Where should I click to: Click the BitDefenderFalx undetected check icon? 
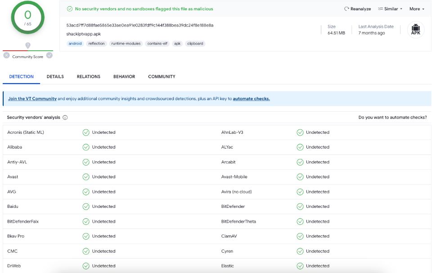(x=86, y=222)
